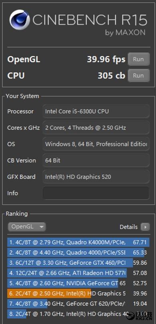Select ranking entry 2 Quadro 4000

(78, 253)
